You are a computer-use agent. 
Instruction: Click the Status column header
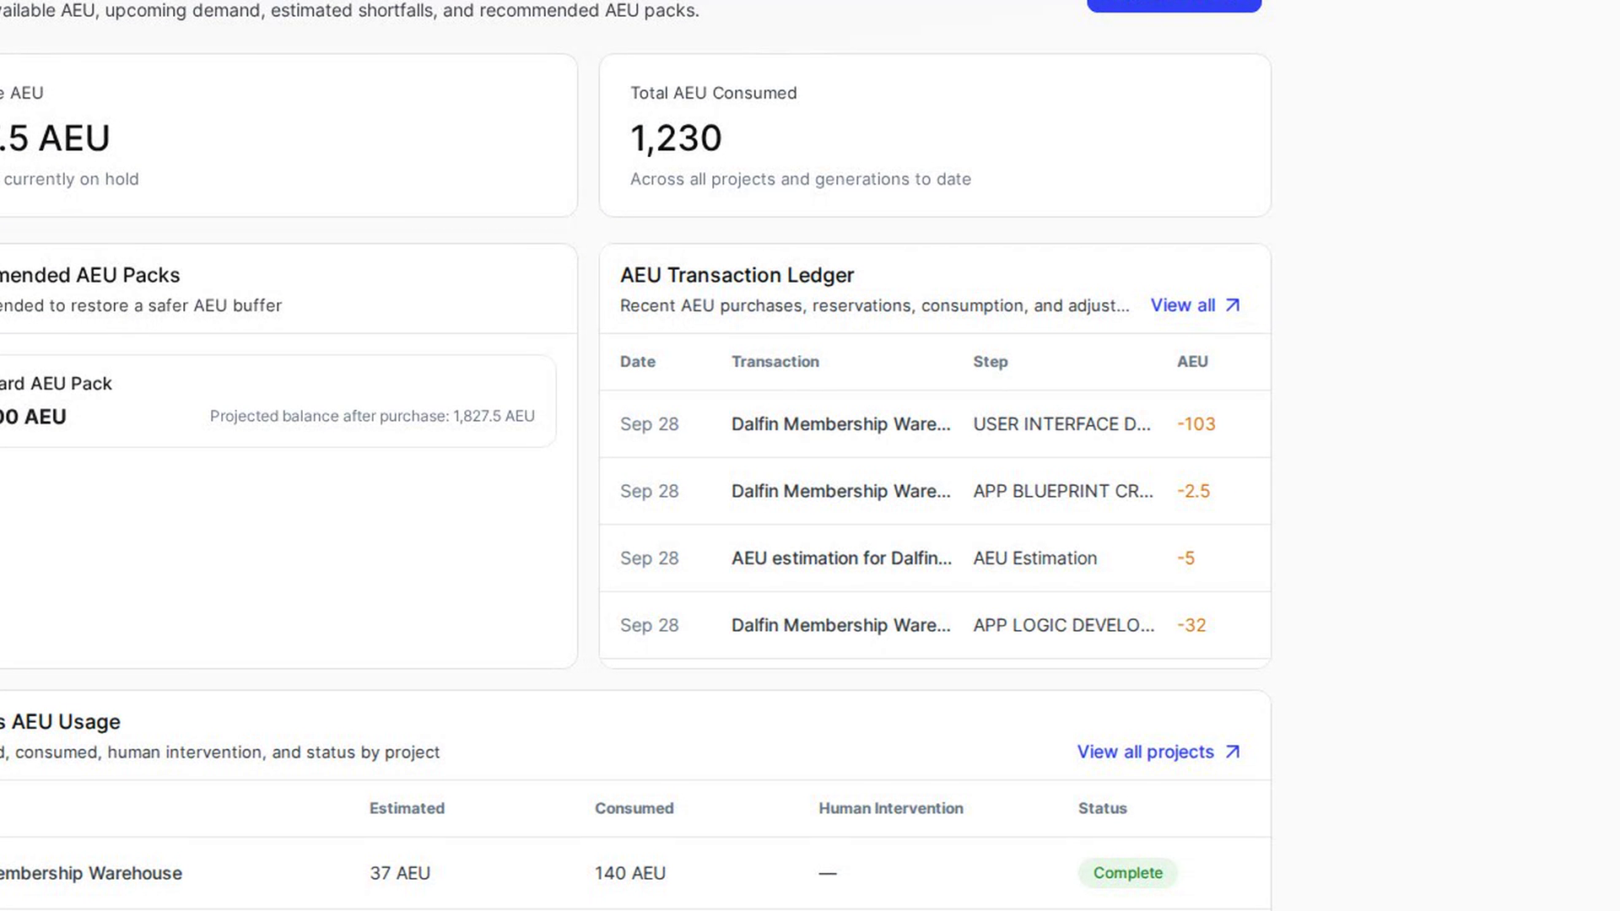(x=1103, y=808)
